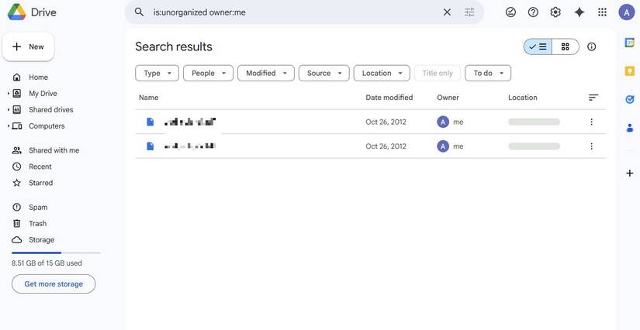The image size is (640, 330).
Task: Open the Google apps grid icon
Action: coord(603,12)
